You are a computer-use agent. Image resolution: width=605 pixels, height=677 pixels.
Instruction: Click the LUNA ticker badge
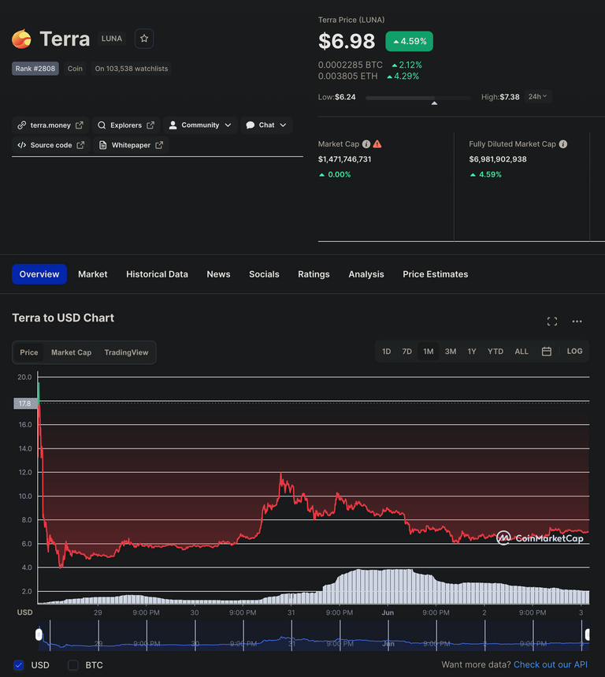[x=112, y=39]
